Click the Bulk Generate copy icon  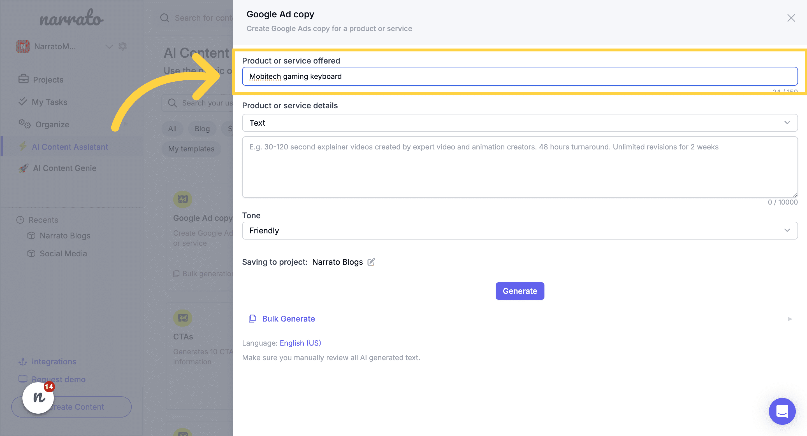click(252, 319)
